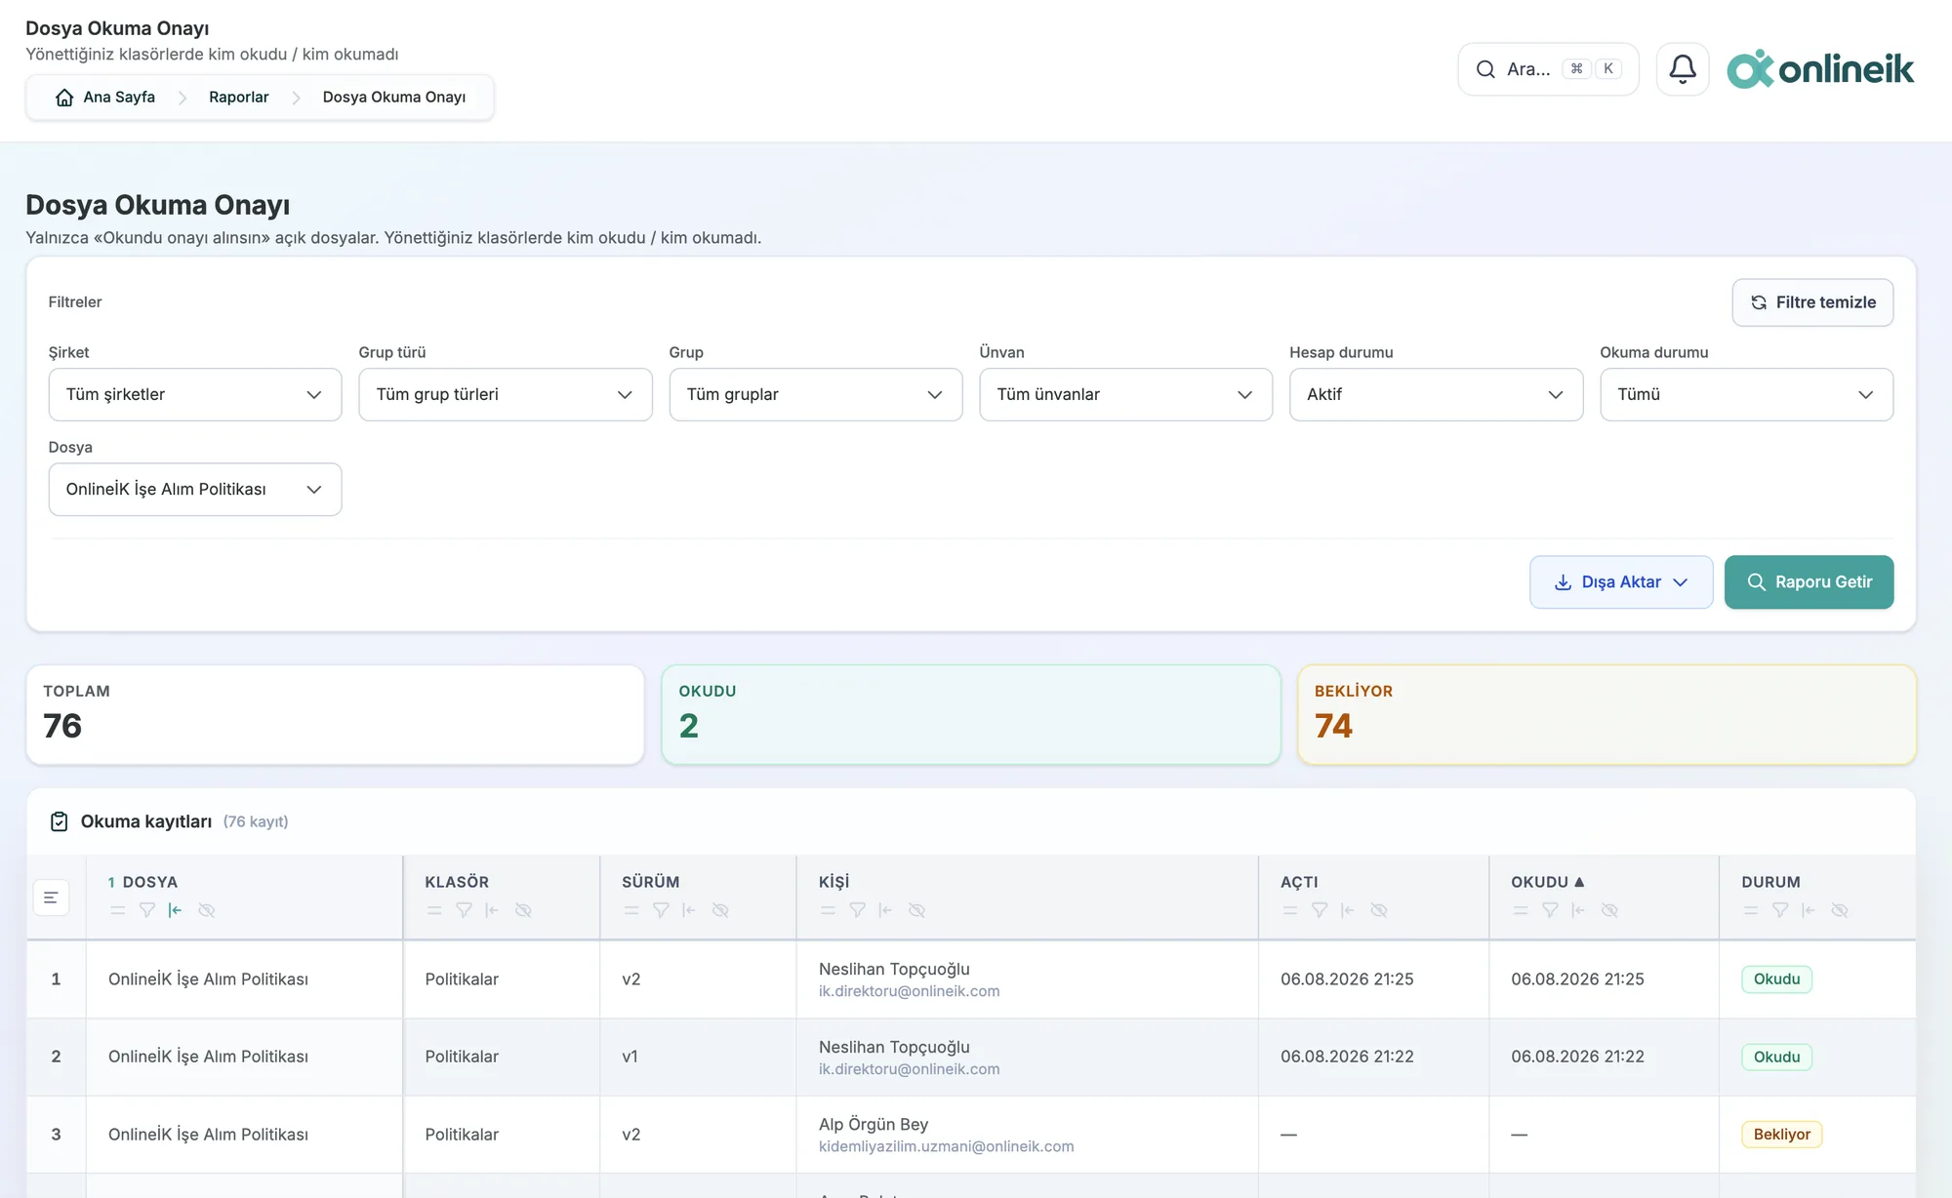Hide the KİŞİ column with its eye icon
The height and width of the screenshot is (1198, 1952).
coord(916,910)
